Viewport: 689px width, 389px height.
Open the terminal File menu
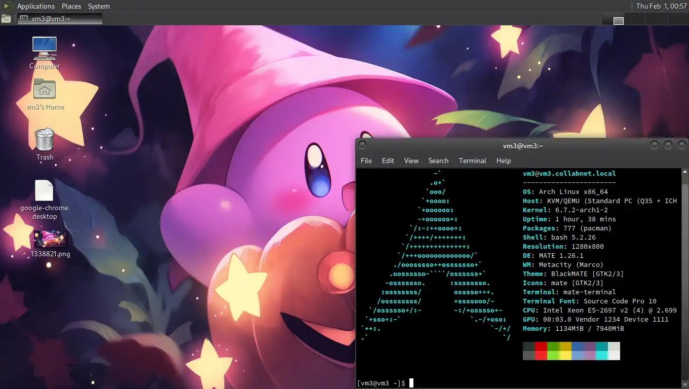(x=366, y=161)
